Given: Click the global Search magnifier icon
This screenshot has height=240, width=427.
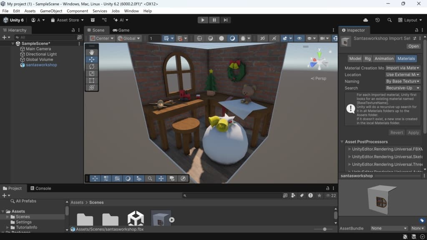Looking at the screenshot, I should click(389, 20).
